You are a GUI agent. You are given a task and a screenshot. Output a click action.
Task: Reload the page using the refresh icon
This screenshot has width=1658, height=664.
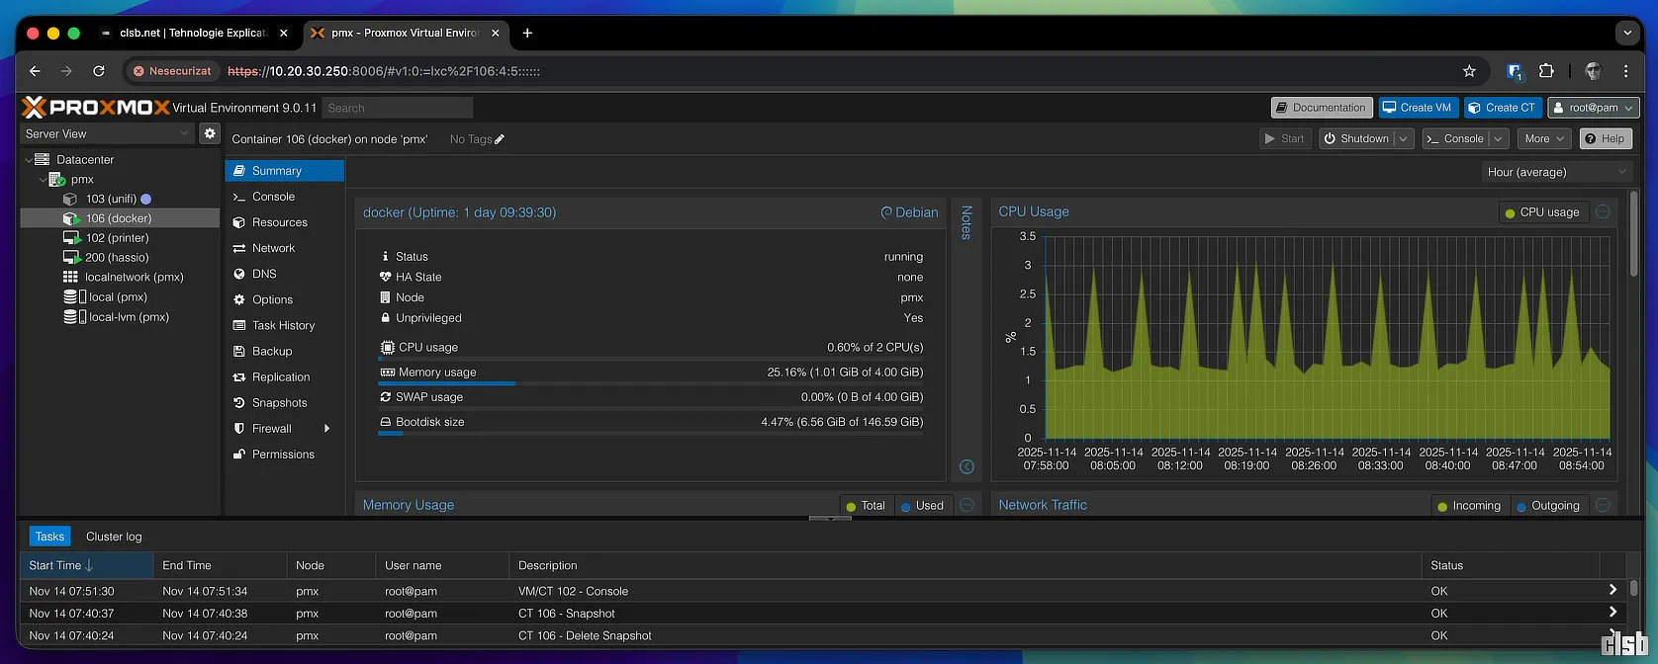(x=99, y=71)
